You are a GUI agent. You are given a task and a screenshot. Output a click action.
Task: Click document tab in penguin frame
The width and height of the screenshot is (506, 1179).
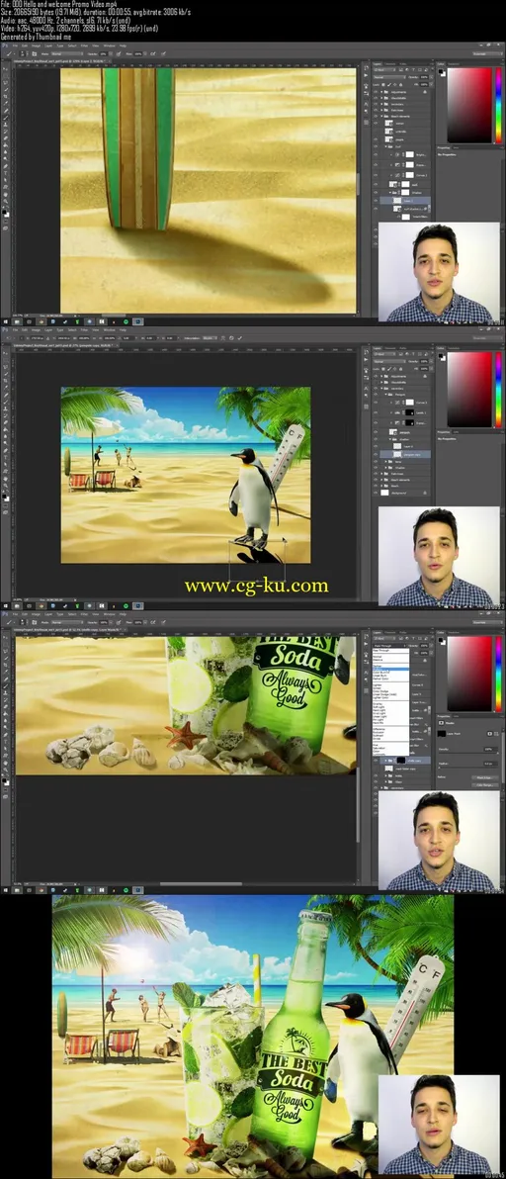(66, 346)
